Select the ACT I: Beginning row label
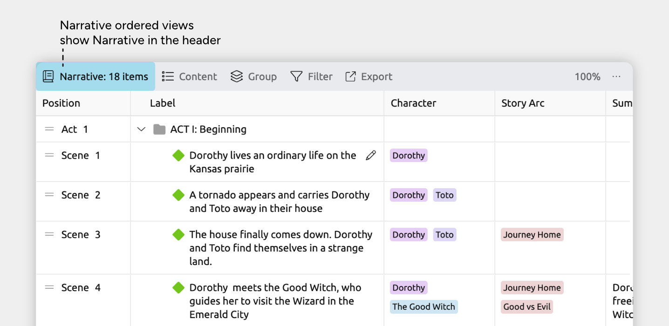 (x=208, y=129)
